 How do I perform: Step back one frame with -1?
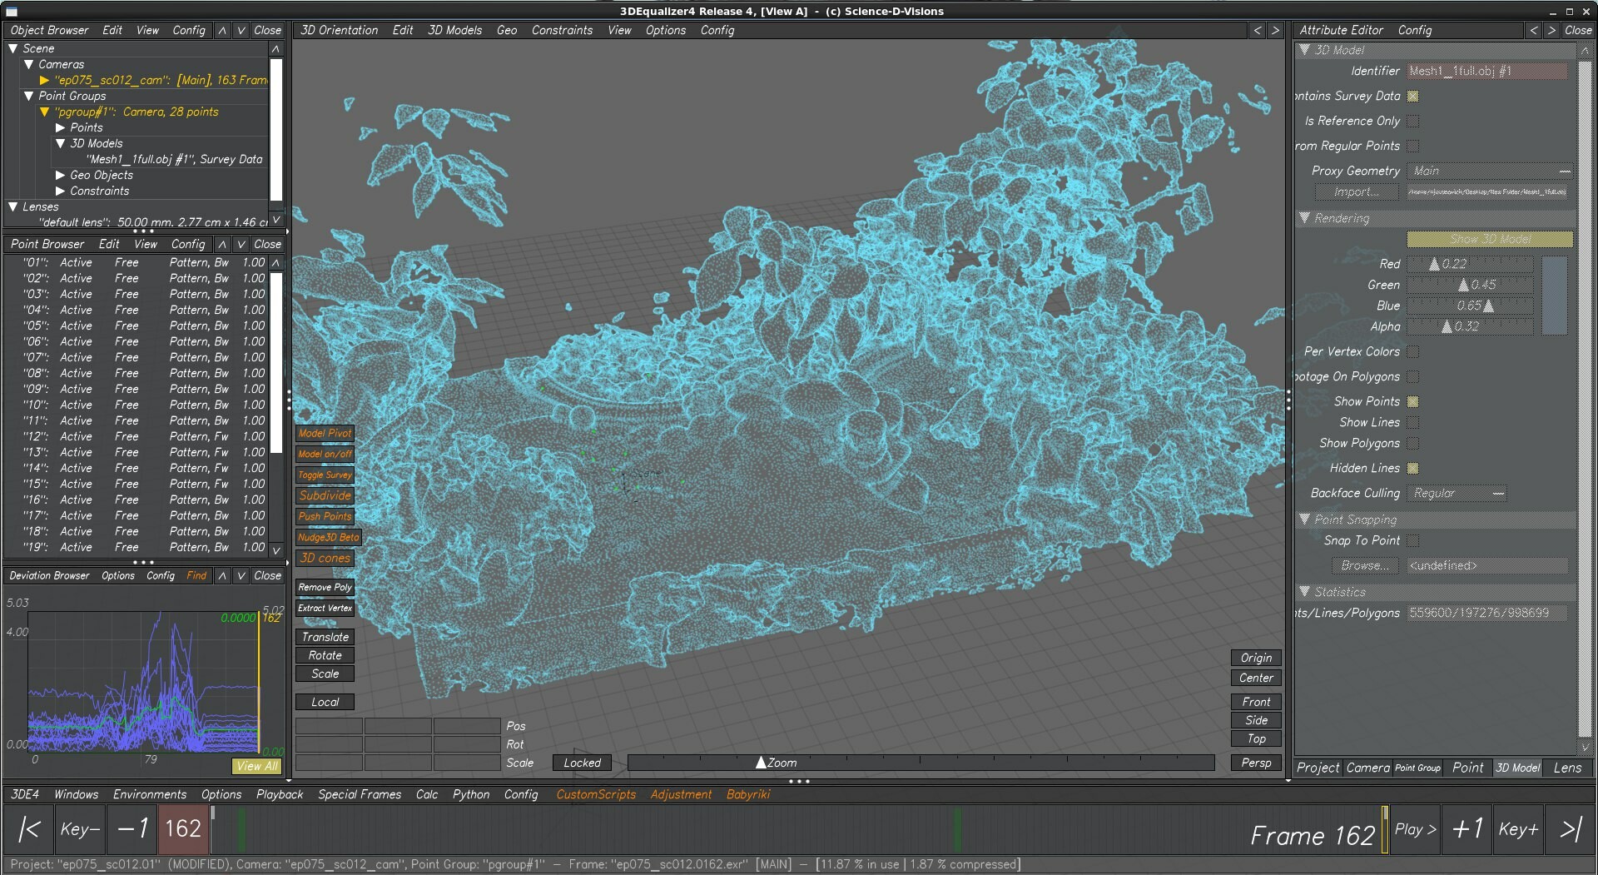pyautogui.click(x=132, y=829)
